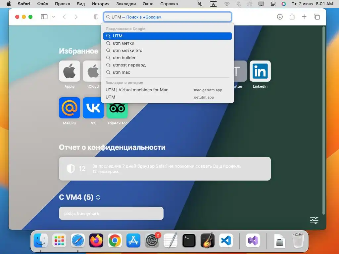
Task: Open GarageBand from the Dock
Action: click(x=208, y=240)
